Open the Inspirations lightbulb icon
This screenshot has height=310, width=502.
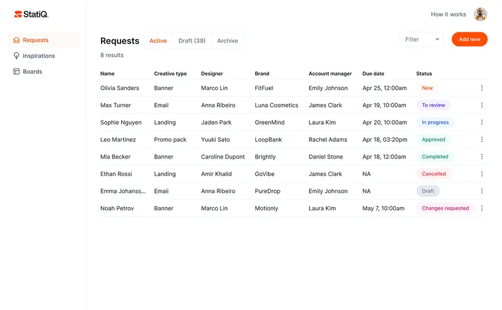tap(16, 56)
